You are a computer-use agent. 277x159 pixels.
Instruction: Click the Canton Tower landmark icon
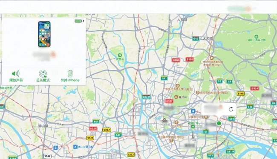193,135
